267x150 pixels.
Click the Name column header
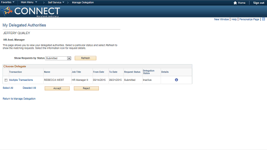pyautogui.click(x=47, y=72)
